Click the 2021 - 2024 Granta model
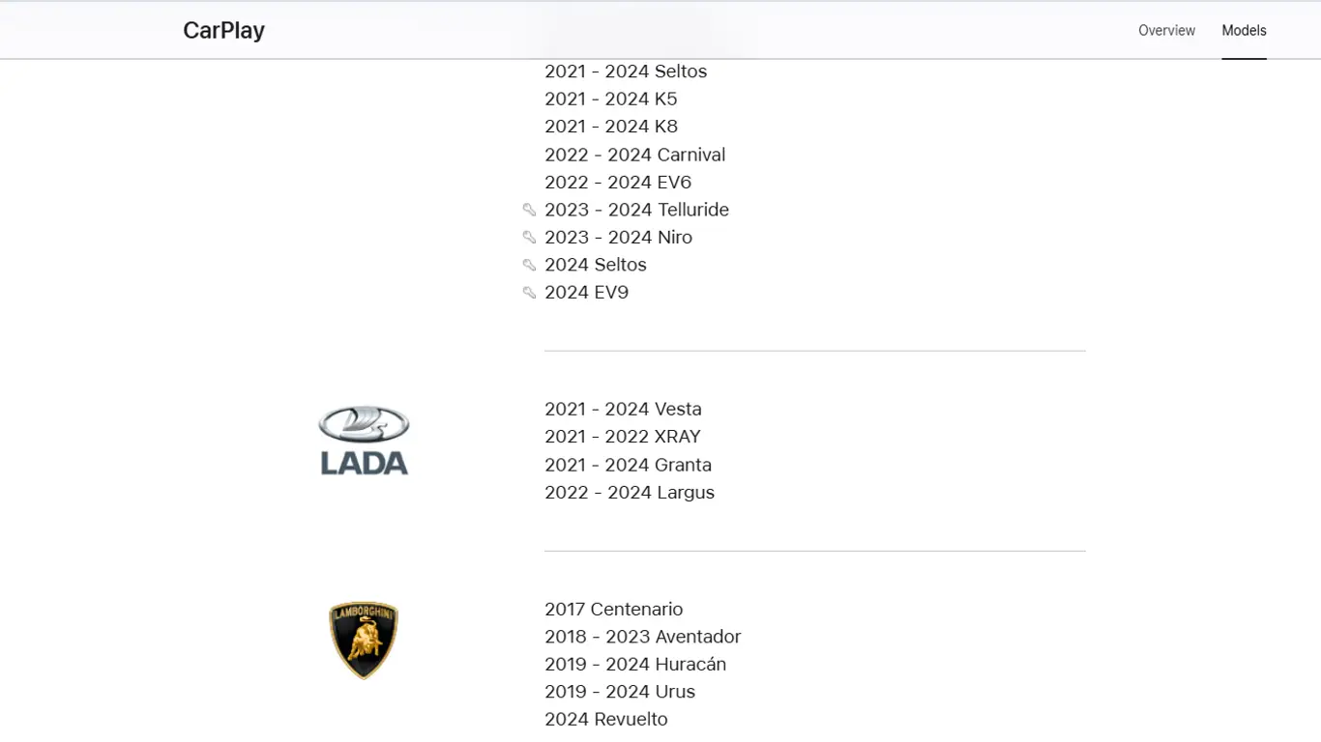1321x742 pixels. 628,465
